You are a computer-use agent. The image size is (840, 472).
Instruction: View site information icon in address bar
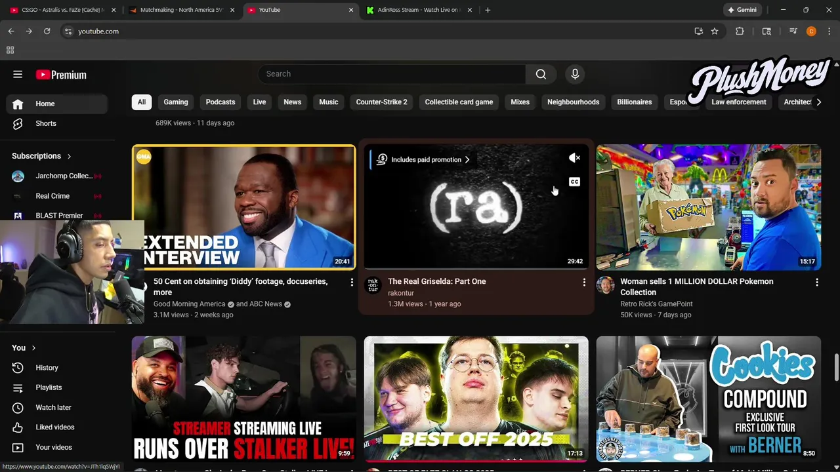click(68, 31)
